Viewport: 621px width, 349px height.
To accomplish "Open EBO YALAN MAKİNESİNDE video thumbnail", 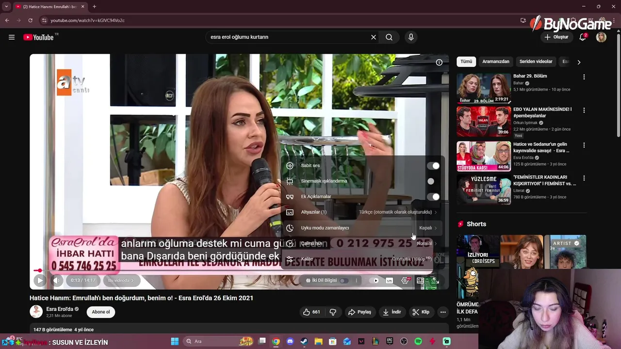I will click(x=484, y=121).
